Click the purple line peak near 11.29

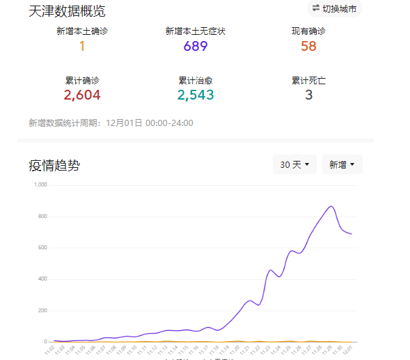pyautogui.click(x=331, y=206)
